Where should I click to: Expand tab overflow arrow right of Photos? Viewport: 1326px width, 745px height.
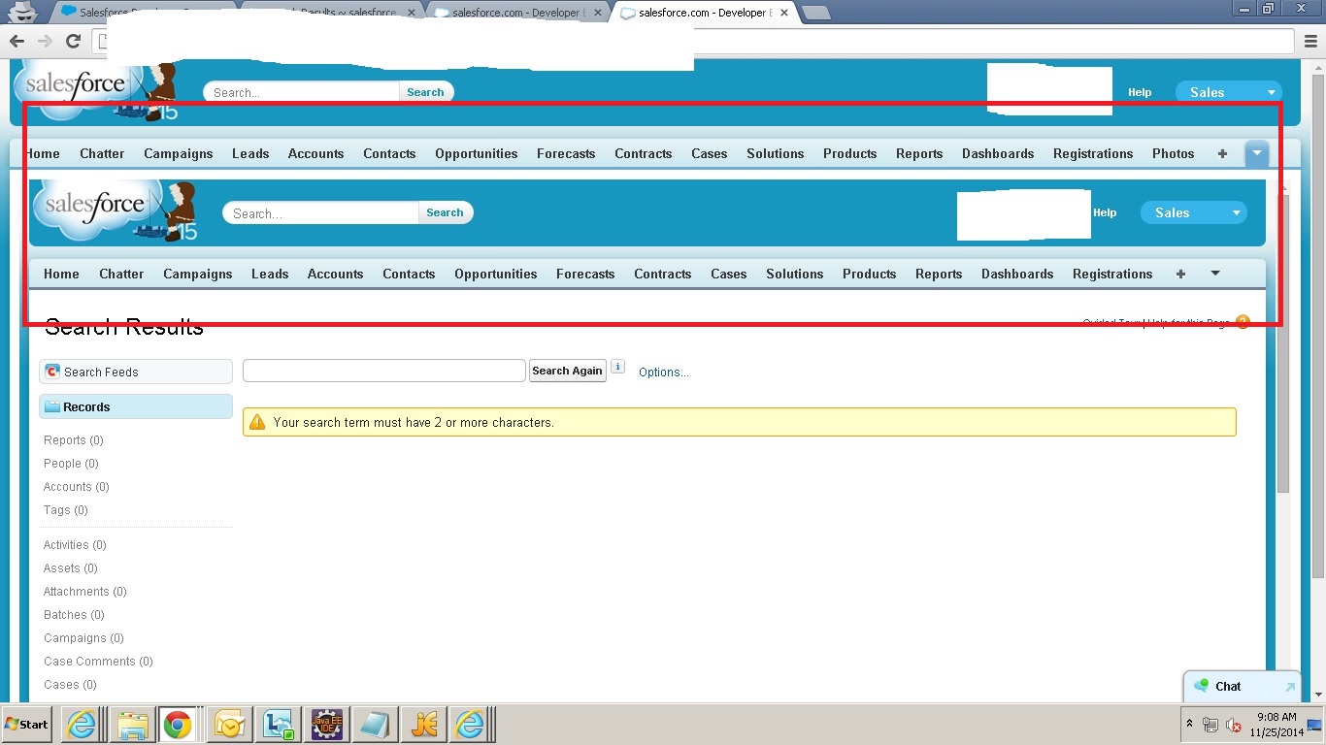1257,153
